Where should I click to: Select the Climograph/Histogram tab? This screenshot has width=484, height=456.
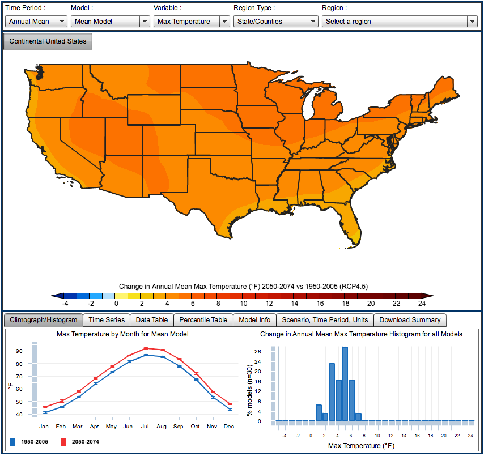(x=43, y=320)
